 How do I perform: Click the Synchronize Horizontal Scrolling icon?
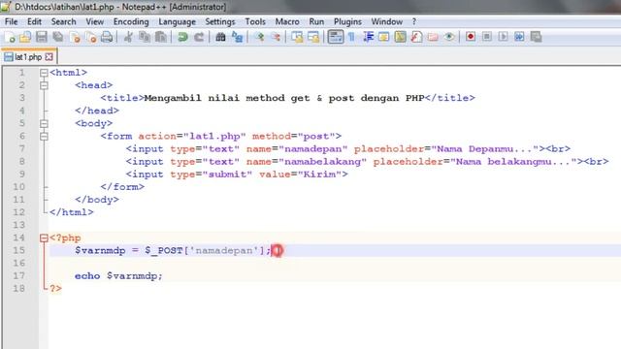coord(313,37)
